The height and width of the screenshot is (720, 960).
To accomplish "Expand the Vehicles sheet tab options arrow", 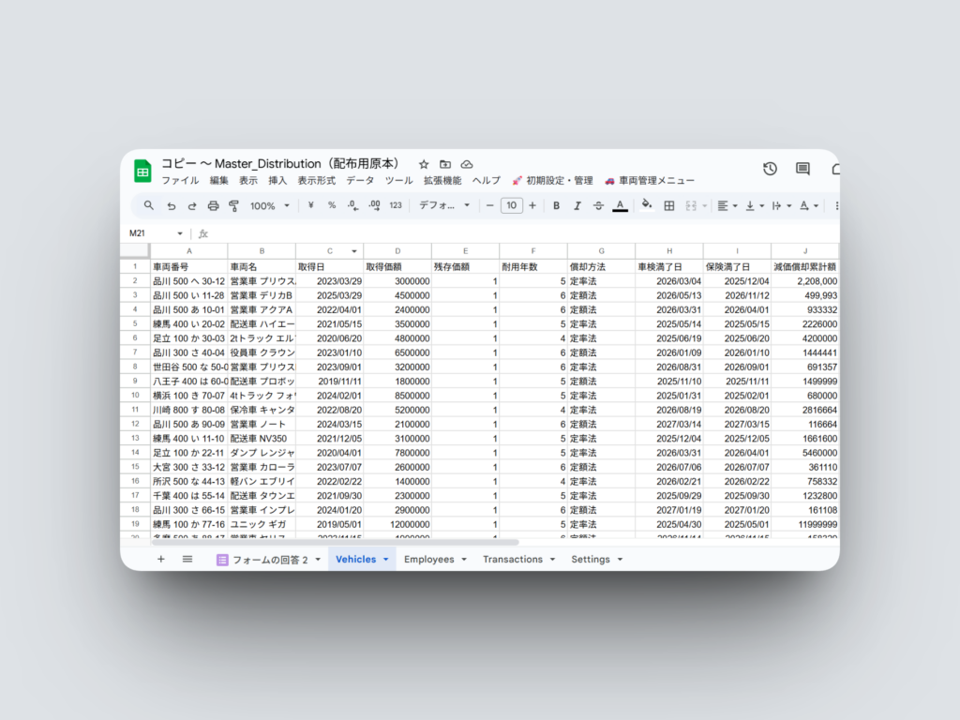I will pyautogui.click(x=385, y=560).
